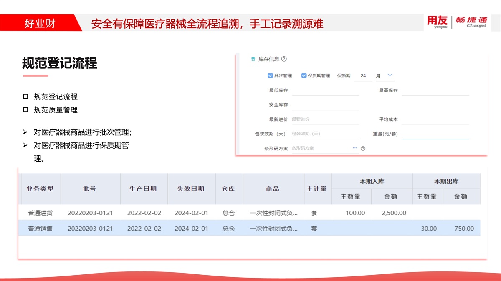Viewport: 501px width, 281px height.
Task: Expand the 月 shelf-life unit dropdown
Action: (390, 75)
